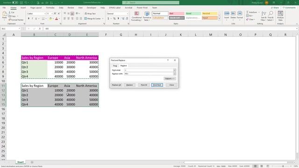The height and width of the screenshot is (168, 299).
Task: Click the Orientation icon
Action: (x=77, y=14)
